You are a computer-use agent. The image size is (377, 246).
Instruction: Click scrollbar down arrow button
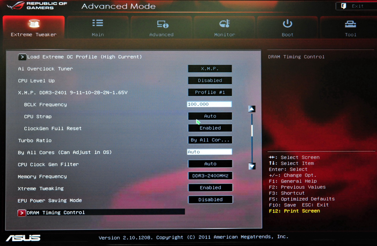tap(252, 166)
